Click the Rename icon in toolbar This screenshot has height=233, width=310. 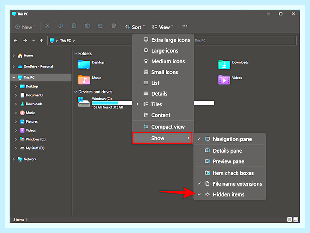tap(87, 26)
